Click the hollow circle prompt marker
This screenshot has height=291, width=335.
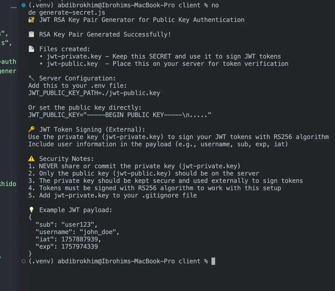(23, 261)
